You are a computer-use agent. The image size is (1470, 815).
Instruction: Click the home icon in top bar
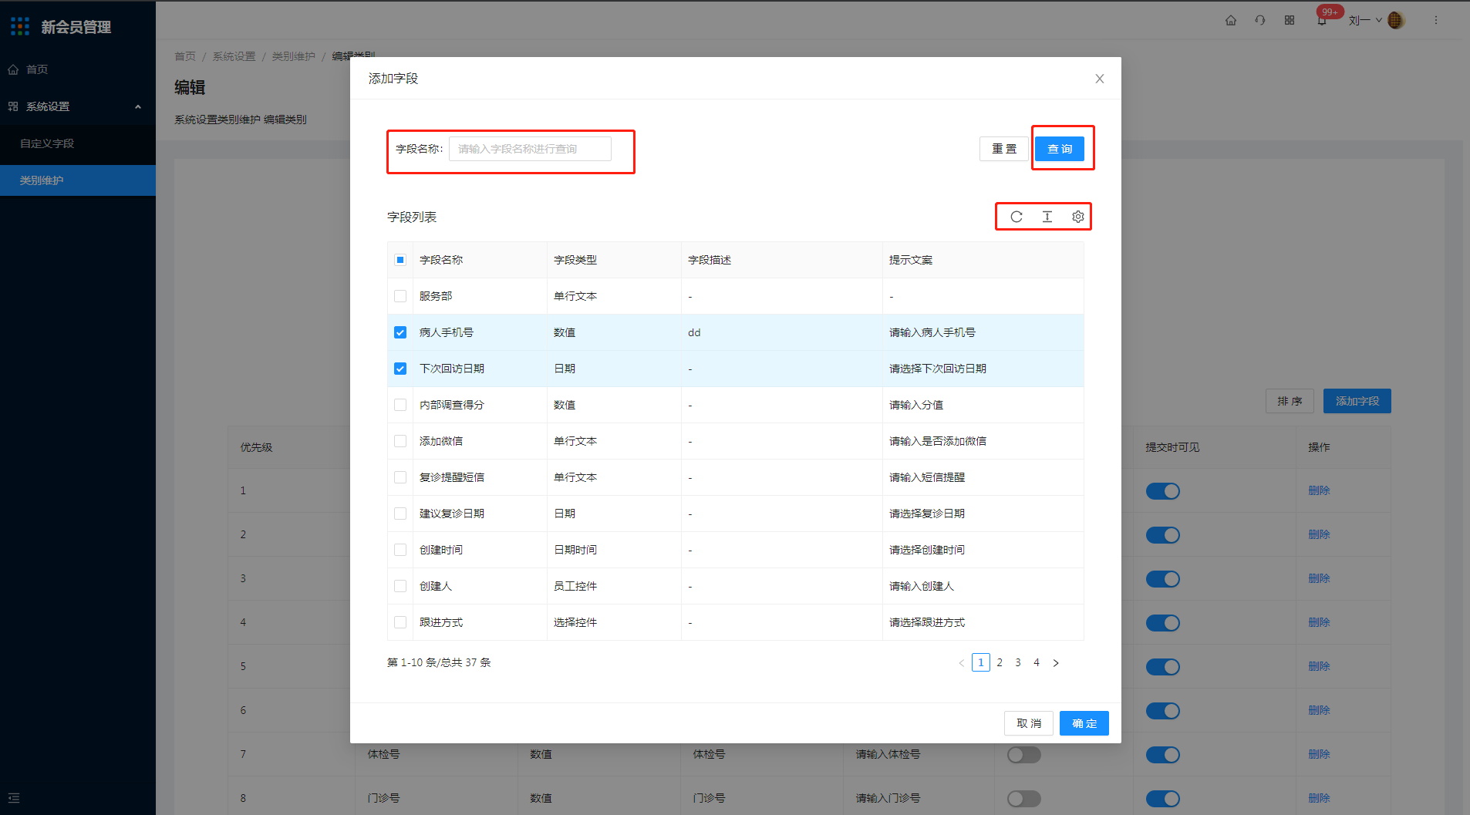(x=1231, y=20)
